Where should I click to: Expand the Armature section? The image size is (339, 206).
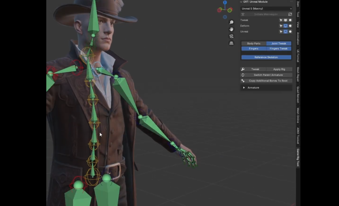tap(244, 87)
